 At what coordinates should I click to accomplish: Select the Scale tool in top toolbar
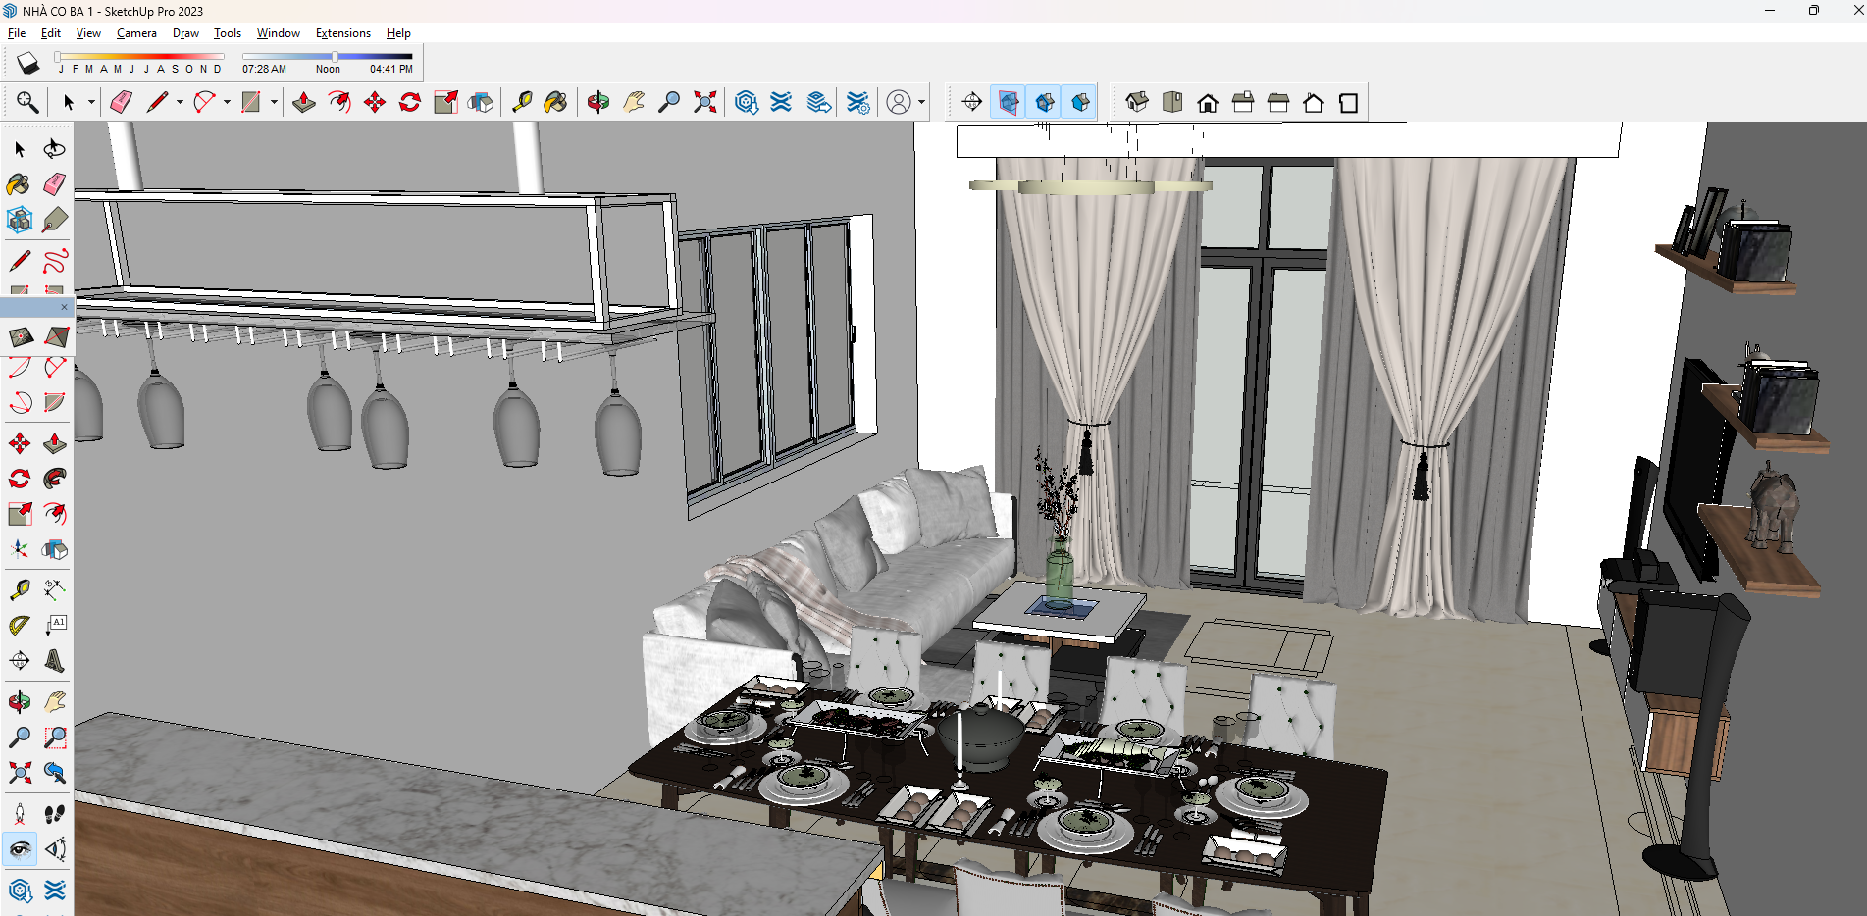tap(445, 102)
